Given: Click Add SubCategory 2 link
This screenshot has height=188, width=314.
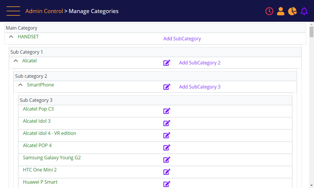Looking at the screenshot, I should 200,63.
